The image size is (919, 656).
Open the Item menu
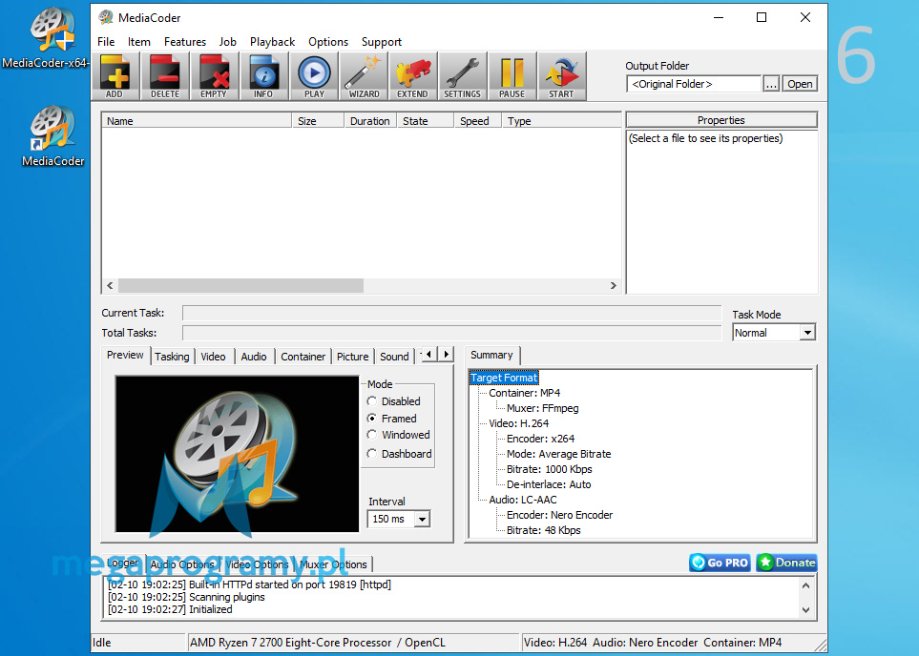coord(139,42)
